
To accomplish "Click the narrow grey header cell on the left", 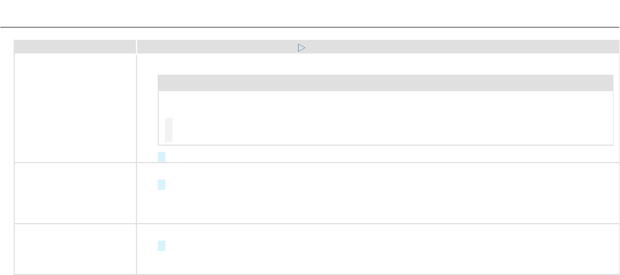I will pyautogui.click(x=75, y=46).
